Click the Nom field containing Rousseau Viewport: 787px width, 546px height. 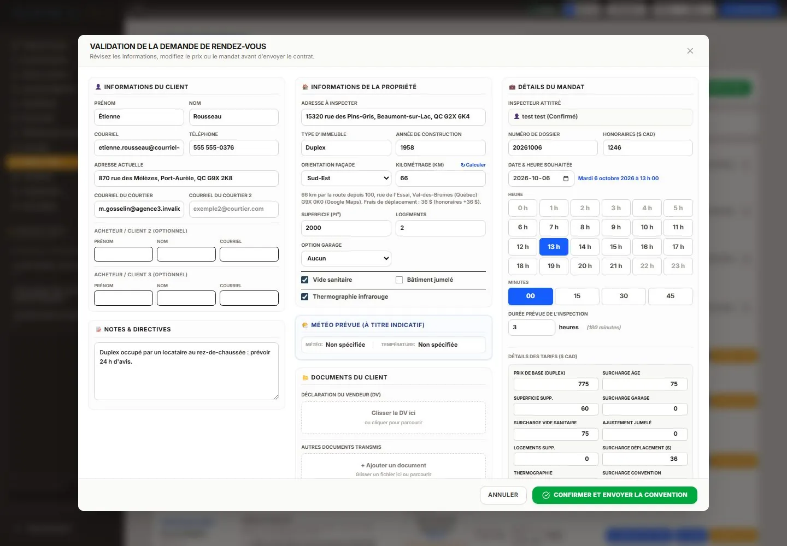click(234, 117)
